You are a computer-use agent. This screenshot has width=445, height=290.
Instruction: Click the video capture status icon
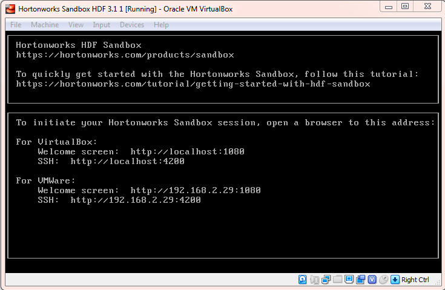(x=361, y=280)
